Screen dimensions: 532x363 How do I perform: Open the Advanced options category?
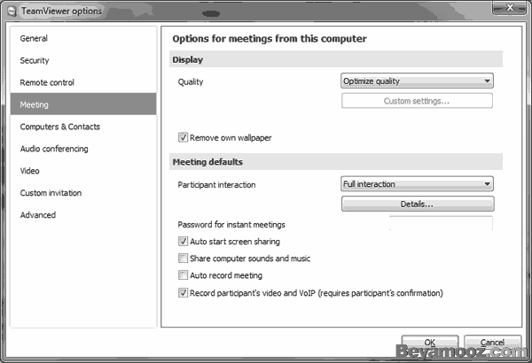[x=38, y=215]
